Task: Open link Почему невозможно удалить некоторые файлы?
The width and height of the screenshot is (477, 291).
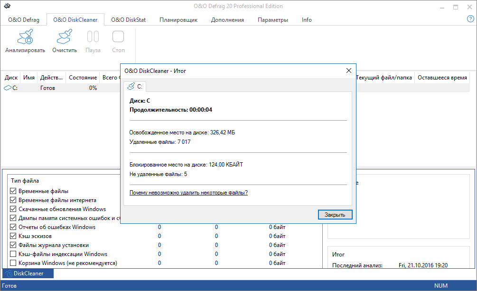Action: click(188, 193)
